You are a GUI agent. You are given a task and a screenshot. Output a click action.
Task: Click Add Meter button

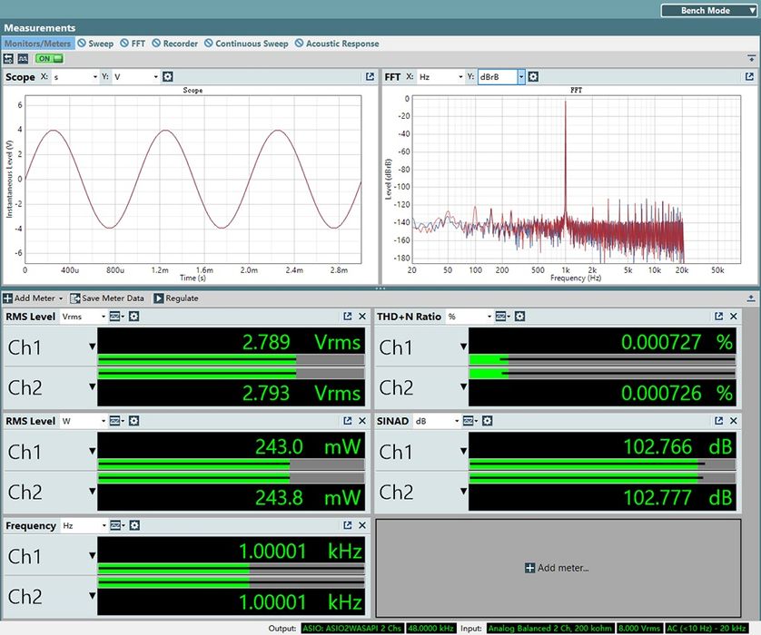(33, 298)
